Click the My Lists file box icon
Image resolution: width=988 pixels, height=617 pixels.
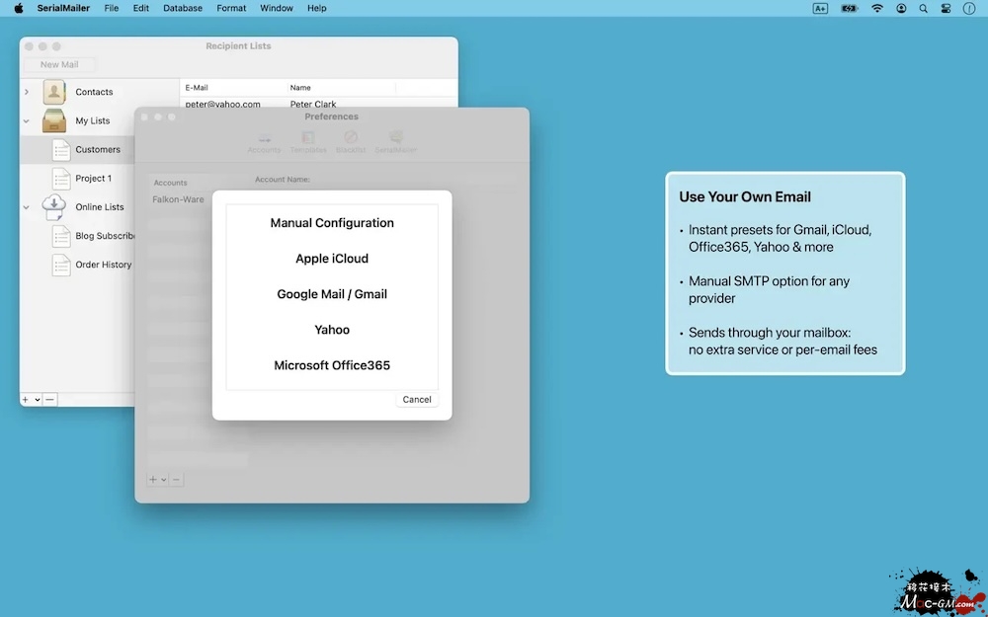54,120
